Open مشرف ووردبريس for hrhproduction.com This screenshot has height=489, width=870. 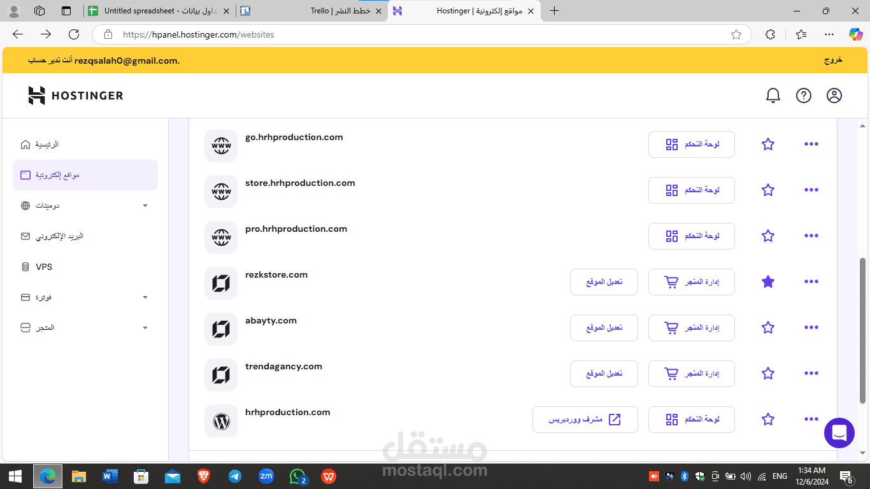(585, 420)
